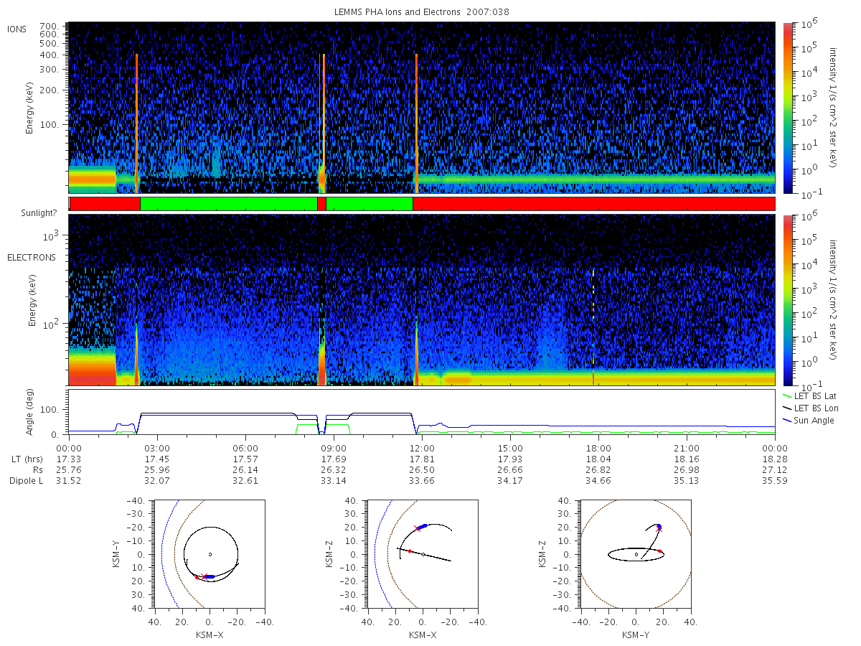The image size is (861, 646).
Task: Click the ion spike near 12:00
Action: (x=416, y=122)
